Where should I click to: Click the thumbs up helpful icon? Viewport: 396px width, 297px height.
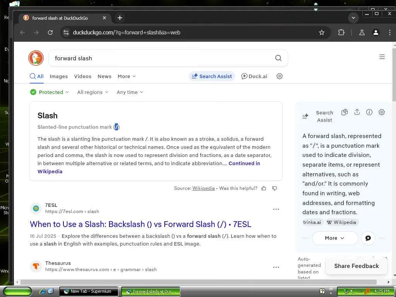pyautogui.click(x=264, y=188)
